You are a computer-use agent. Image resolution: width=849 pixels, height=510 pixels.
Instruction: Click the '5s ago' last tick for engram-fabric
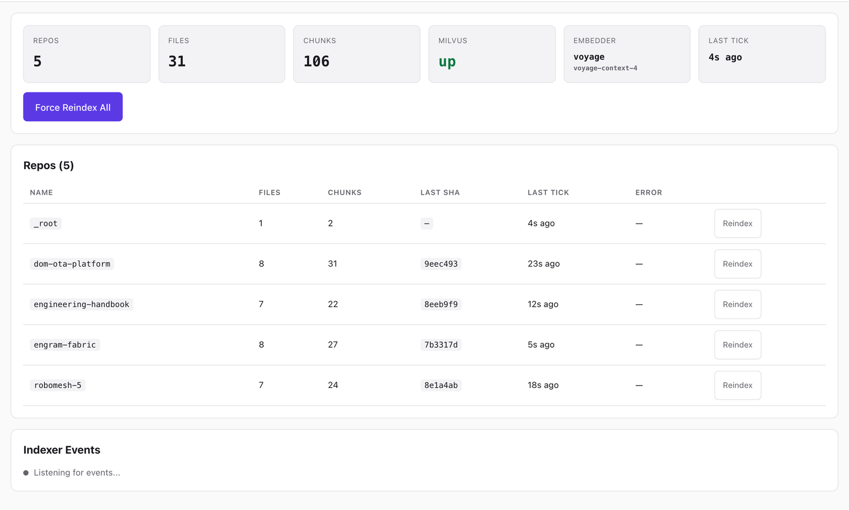pyautogui.click(x=541, y=345)
